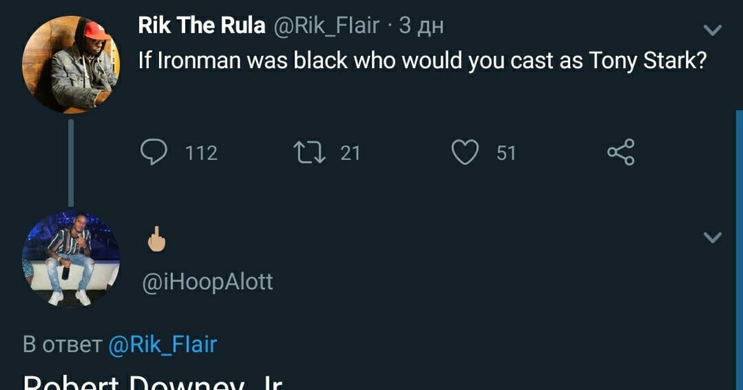Viewport: 743px width, 390px height.
Task: Click the retweet arrows icon
Action: 310,152
